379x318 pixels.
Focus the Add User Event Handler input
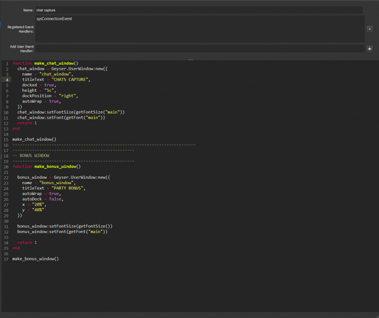(x=200, y=48)
